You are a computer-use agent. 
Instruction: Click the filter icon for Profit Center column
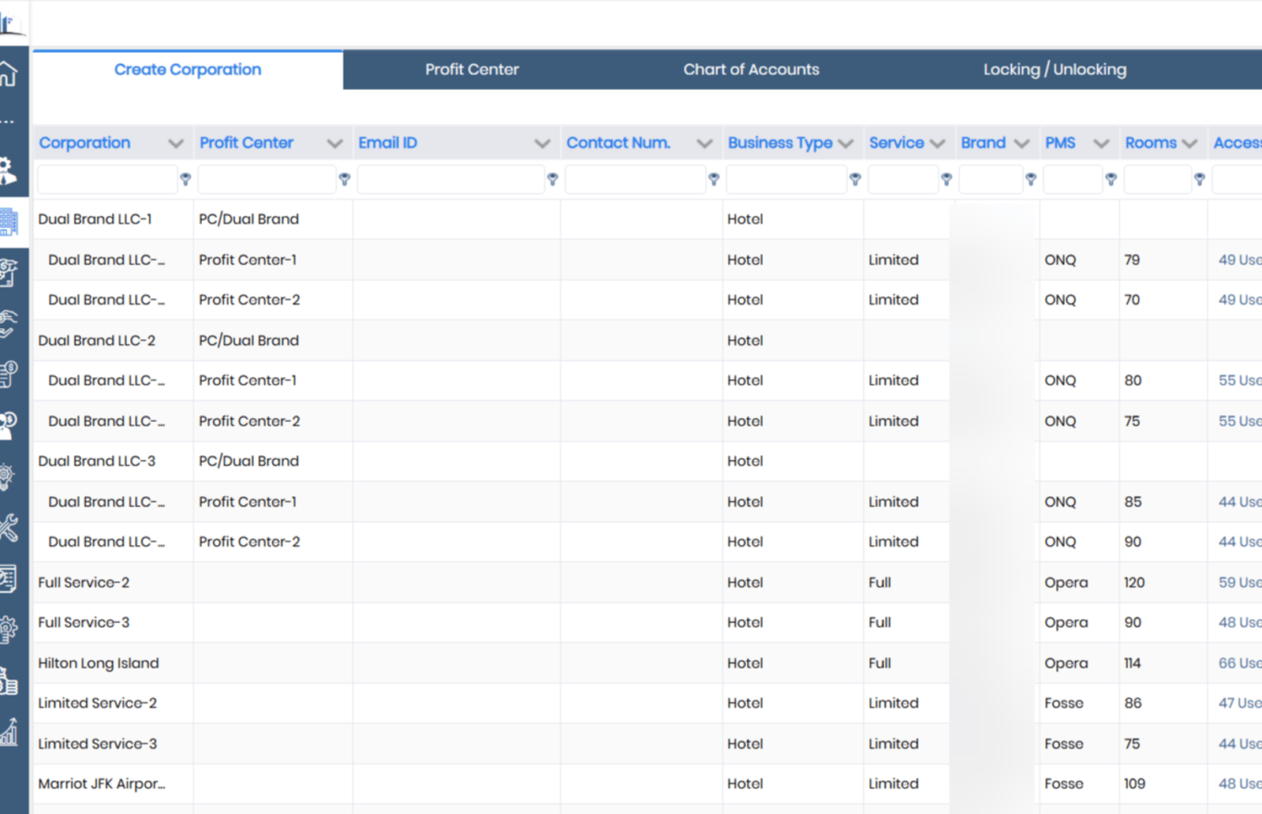pos(345,180)
